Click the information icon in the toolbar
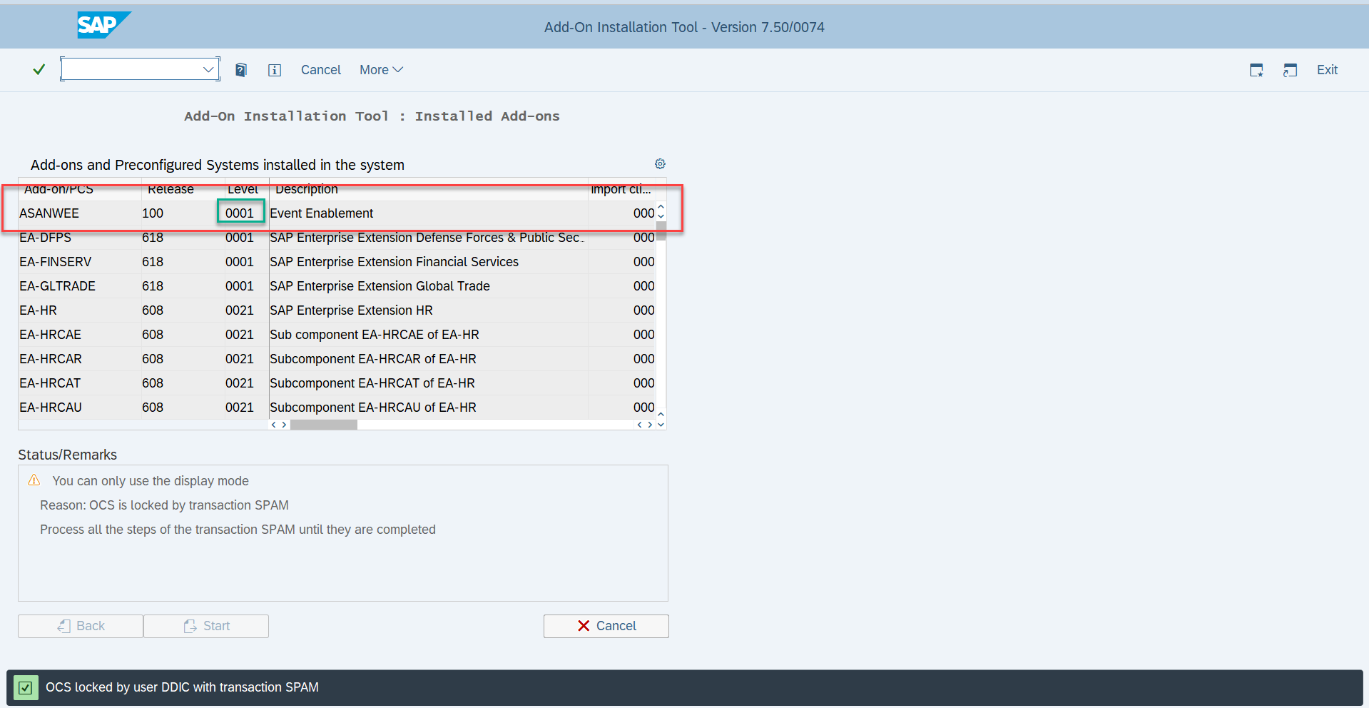The width and height of the screenshot is (1369, 708). [x=275, y=70]
